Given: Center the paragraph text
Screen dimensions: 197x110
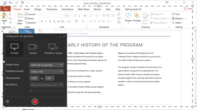Looking at the screenshot, I should point(95,21).
